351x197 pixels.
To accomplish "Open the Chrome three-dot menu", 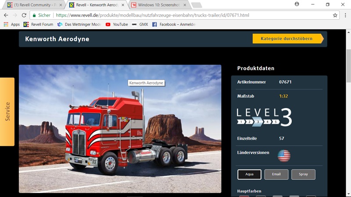I will click(345, 15).
